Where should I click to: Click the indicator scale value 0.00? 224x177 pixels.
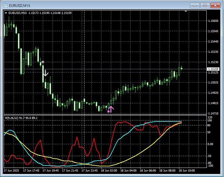(210, 144)
